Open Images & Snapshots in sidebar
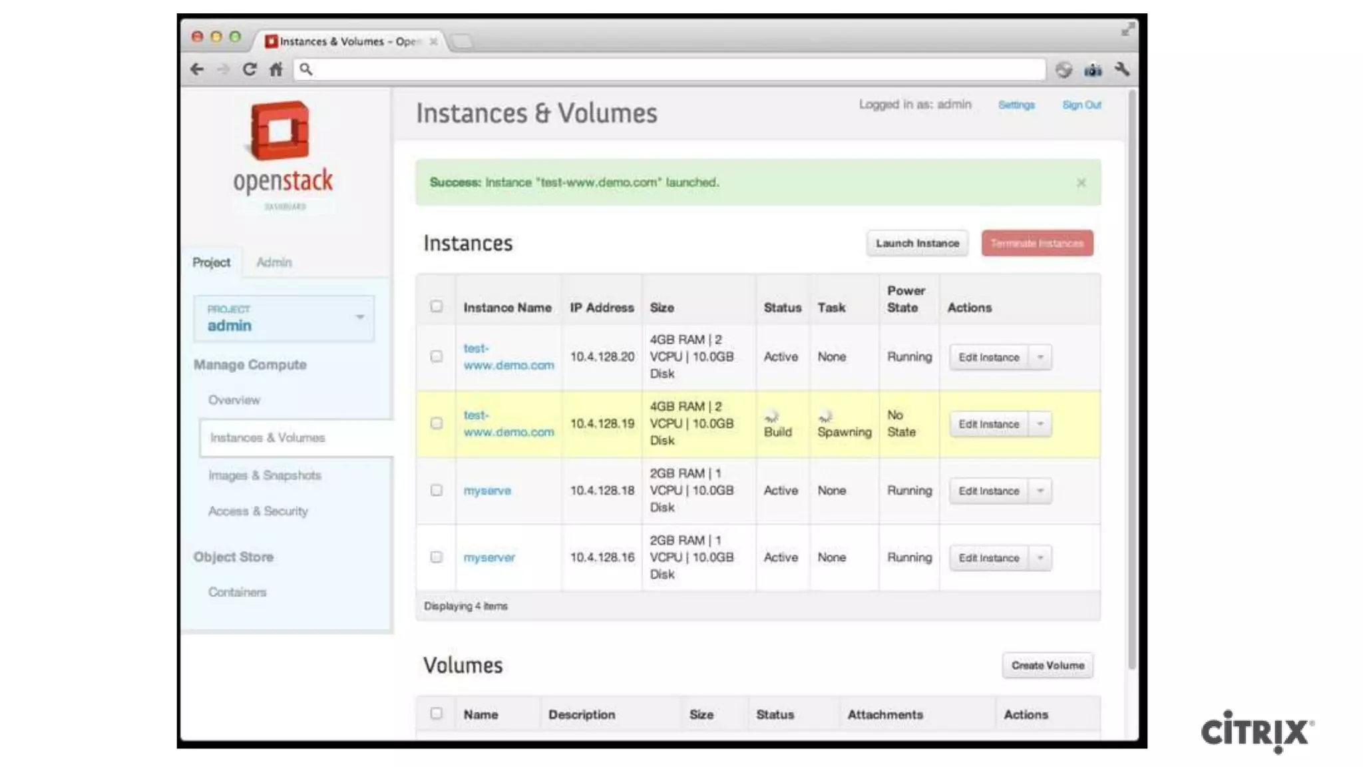Screen dimensions: 1363x767 265,475
